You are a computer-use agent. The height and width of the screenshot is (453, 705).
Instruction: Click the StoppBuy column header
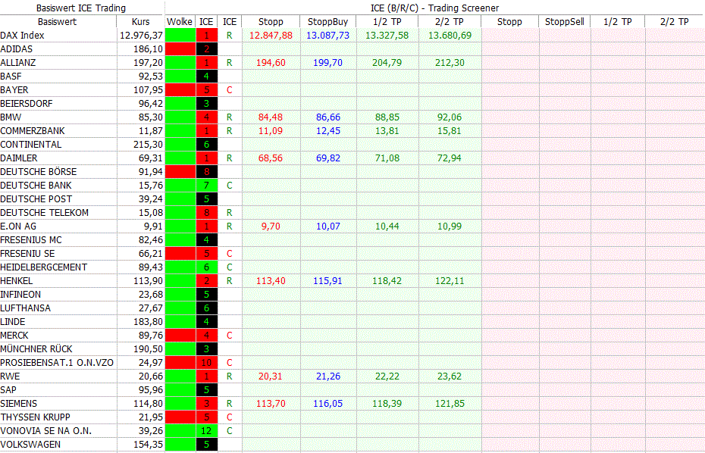(327, 21)
